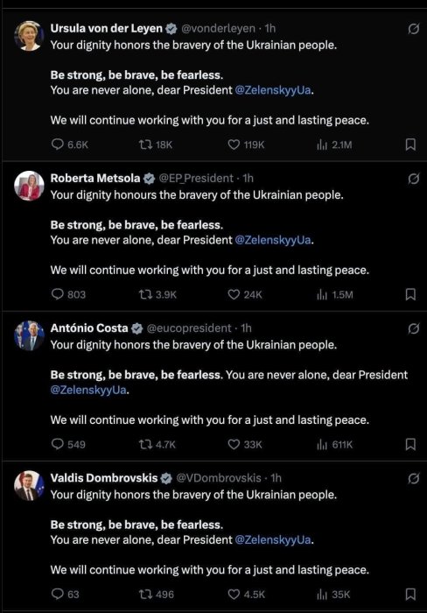Viewport: 427px width, 613px height.
Task: Open Ursula von der Leyen's avatar
Action: [29, 36]
